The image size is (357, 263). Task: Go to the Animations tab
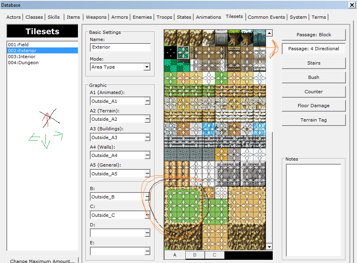tap(208, 17)
